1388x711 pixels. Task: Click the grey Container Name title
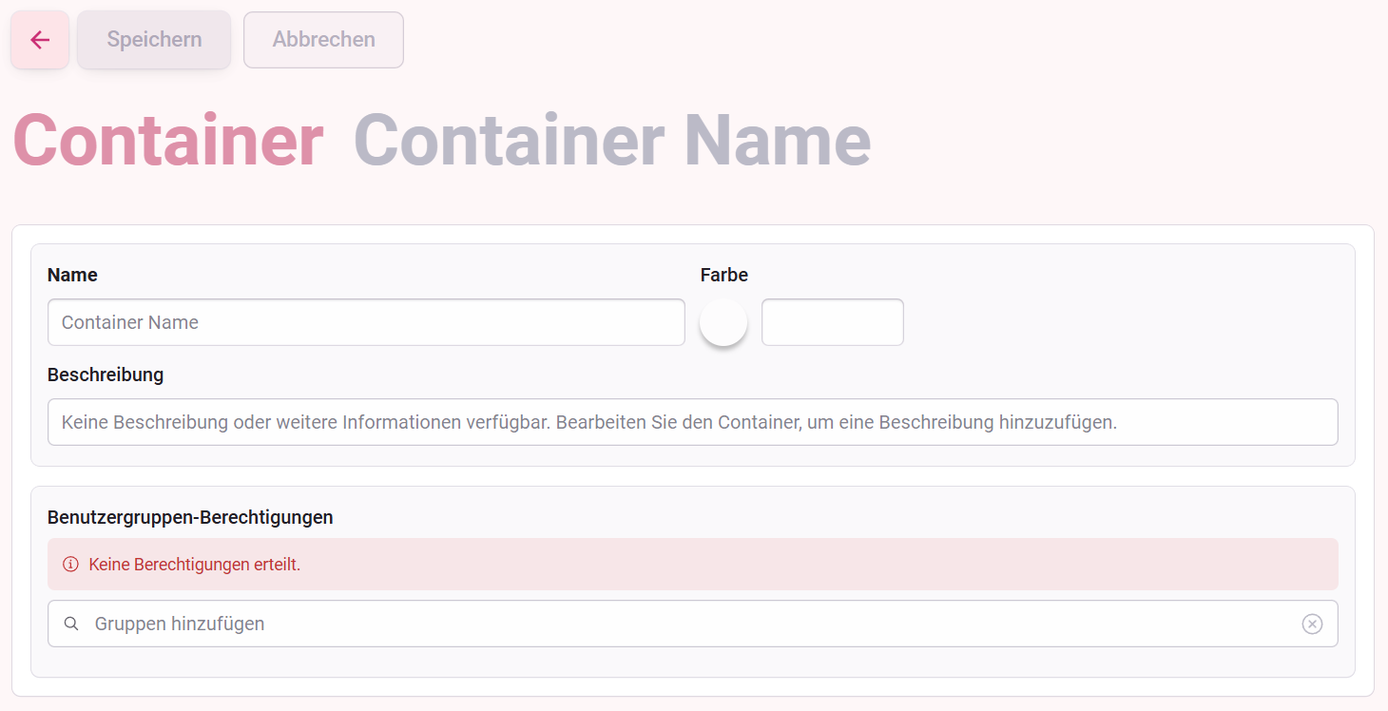(610, 140)
